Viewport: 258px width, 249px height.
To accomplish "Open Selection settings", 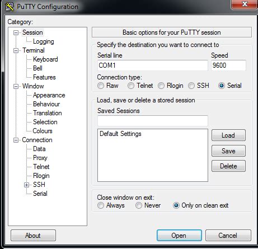I will point(45,122).
